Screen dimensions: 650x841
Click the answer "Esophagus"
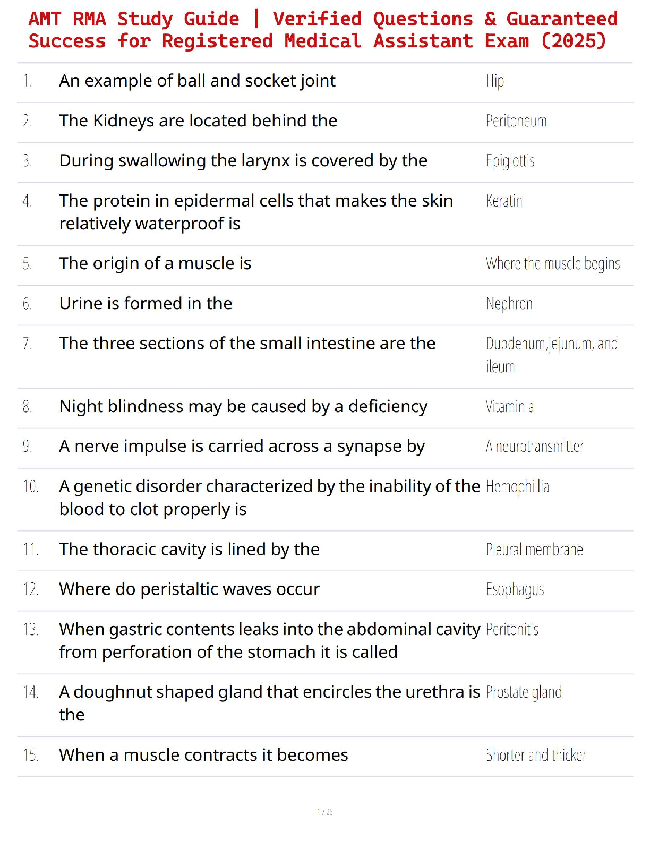515,589
